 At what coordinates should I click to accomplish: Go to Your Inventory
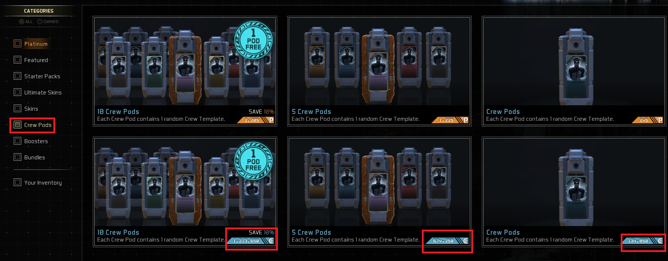tap(43, 183)
